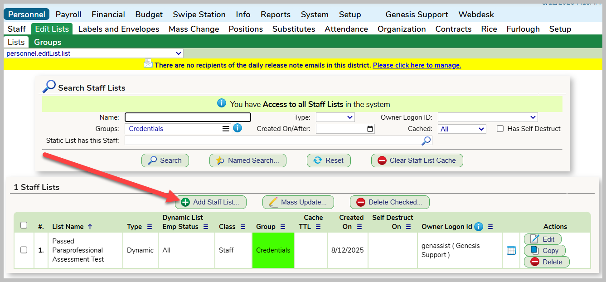Open the Cache TTL column menu icon
The width and height of the screenshot is (606, 282).
coord(318,227)
